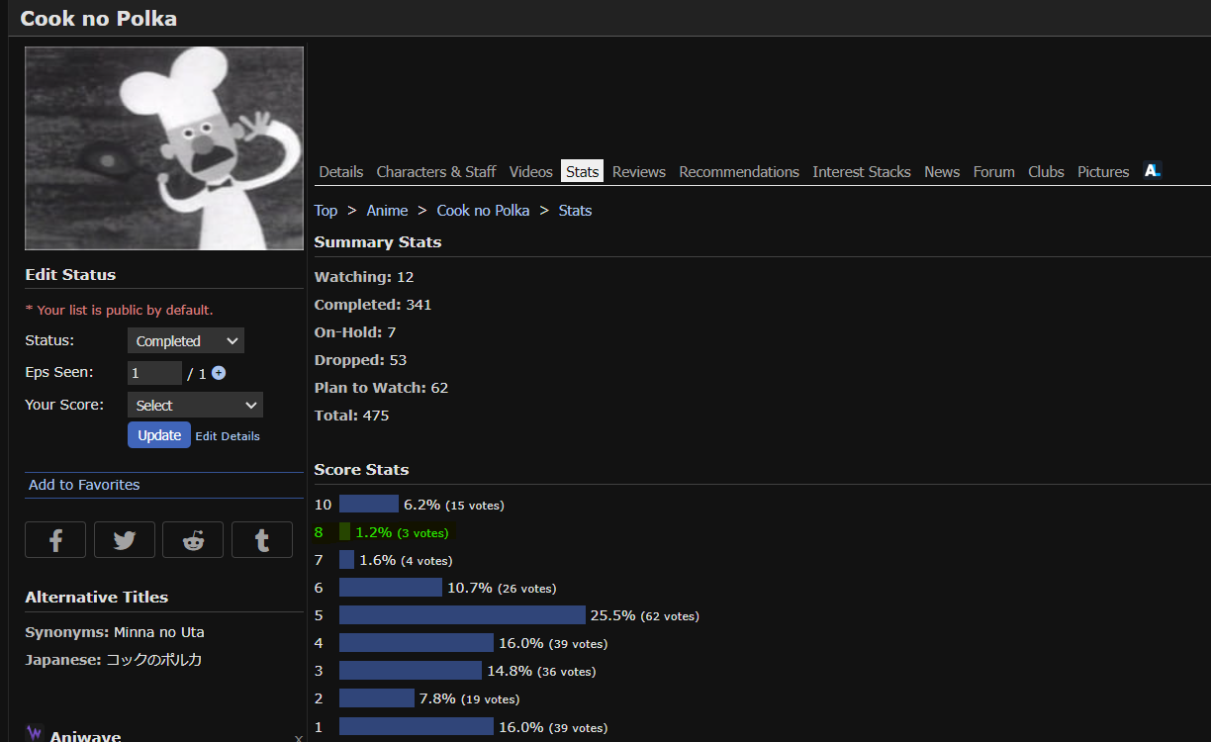Open the Characters & Staff tab
The width and height of the screenshot is (1211, 742).
[436, 171]
